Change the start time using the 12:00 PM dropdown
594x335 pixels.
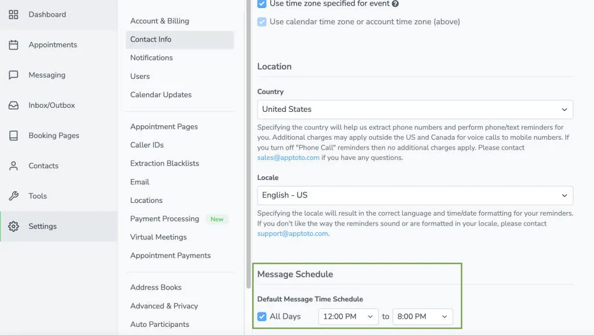click(348, 316)
